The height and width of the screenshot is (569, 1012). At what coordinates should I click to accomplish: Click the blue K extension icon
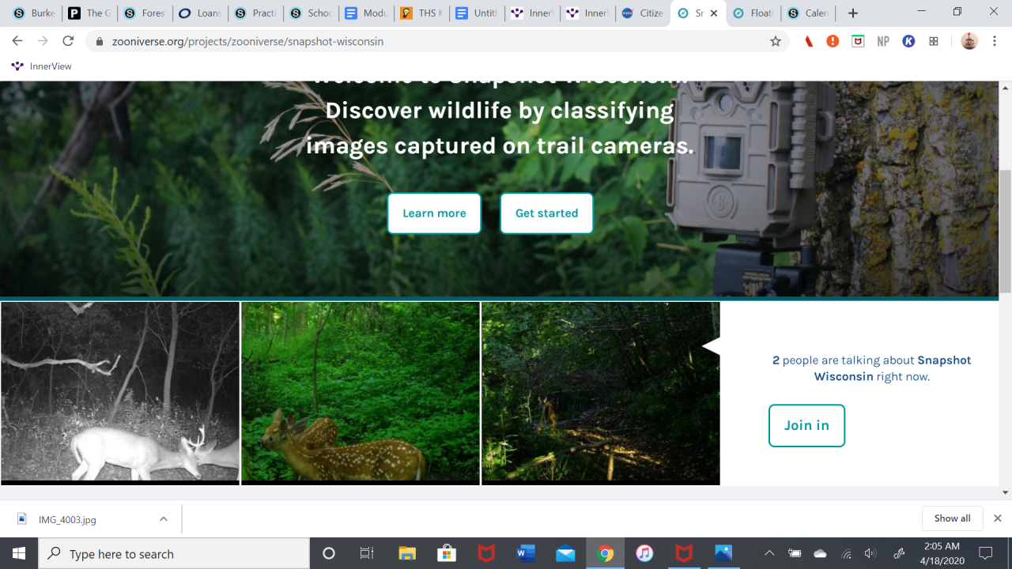pyautogui.click(x=908, y=41)
